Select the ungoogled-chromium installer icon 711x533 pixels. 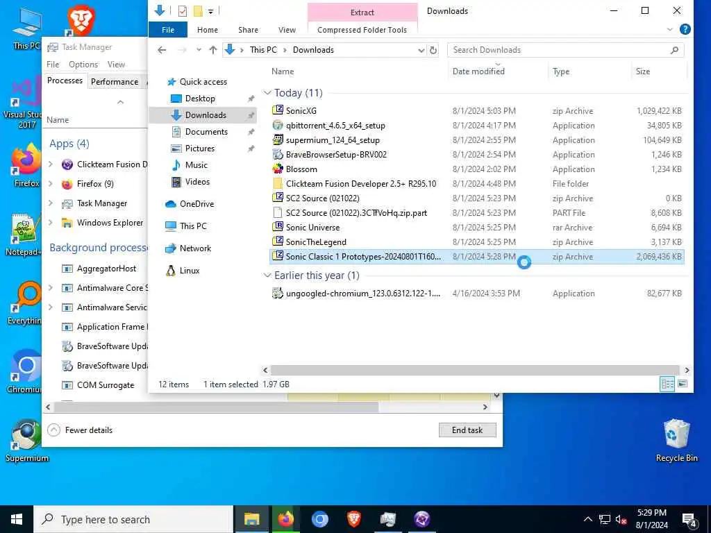click(x=278, y=294)
